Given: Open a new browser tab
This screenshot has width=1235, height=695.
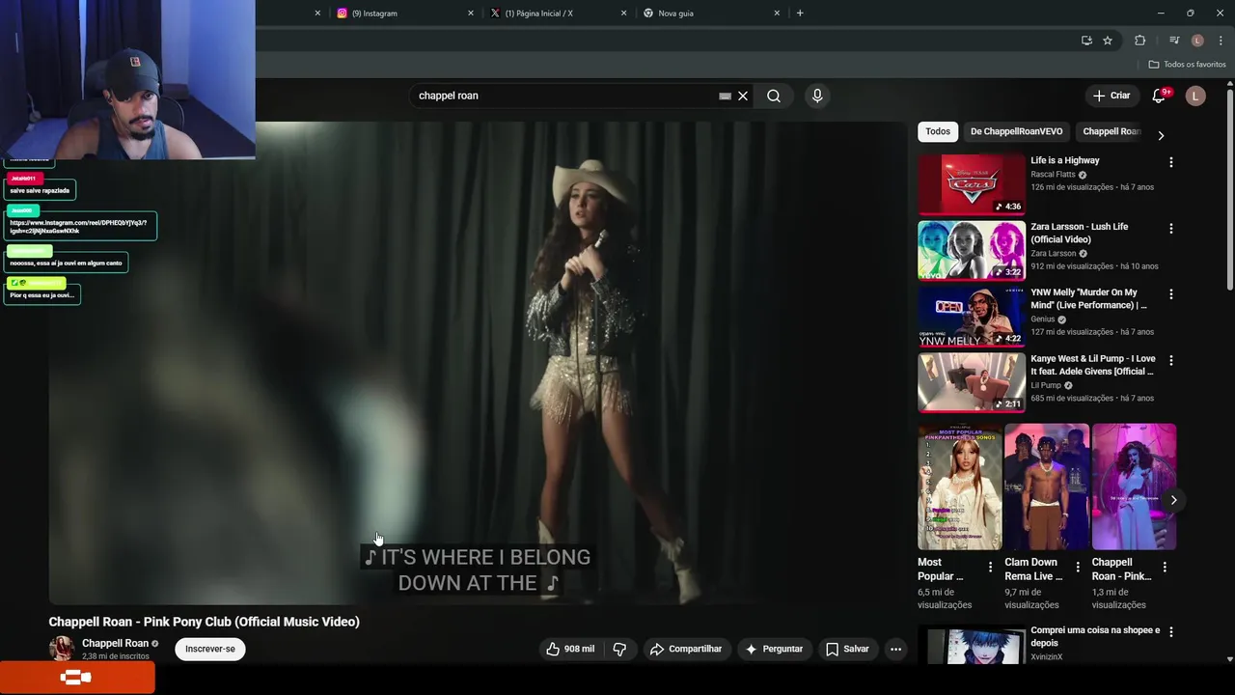Looking at the screenshot, I should (x=800, y=14).
